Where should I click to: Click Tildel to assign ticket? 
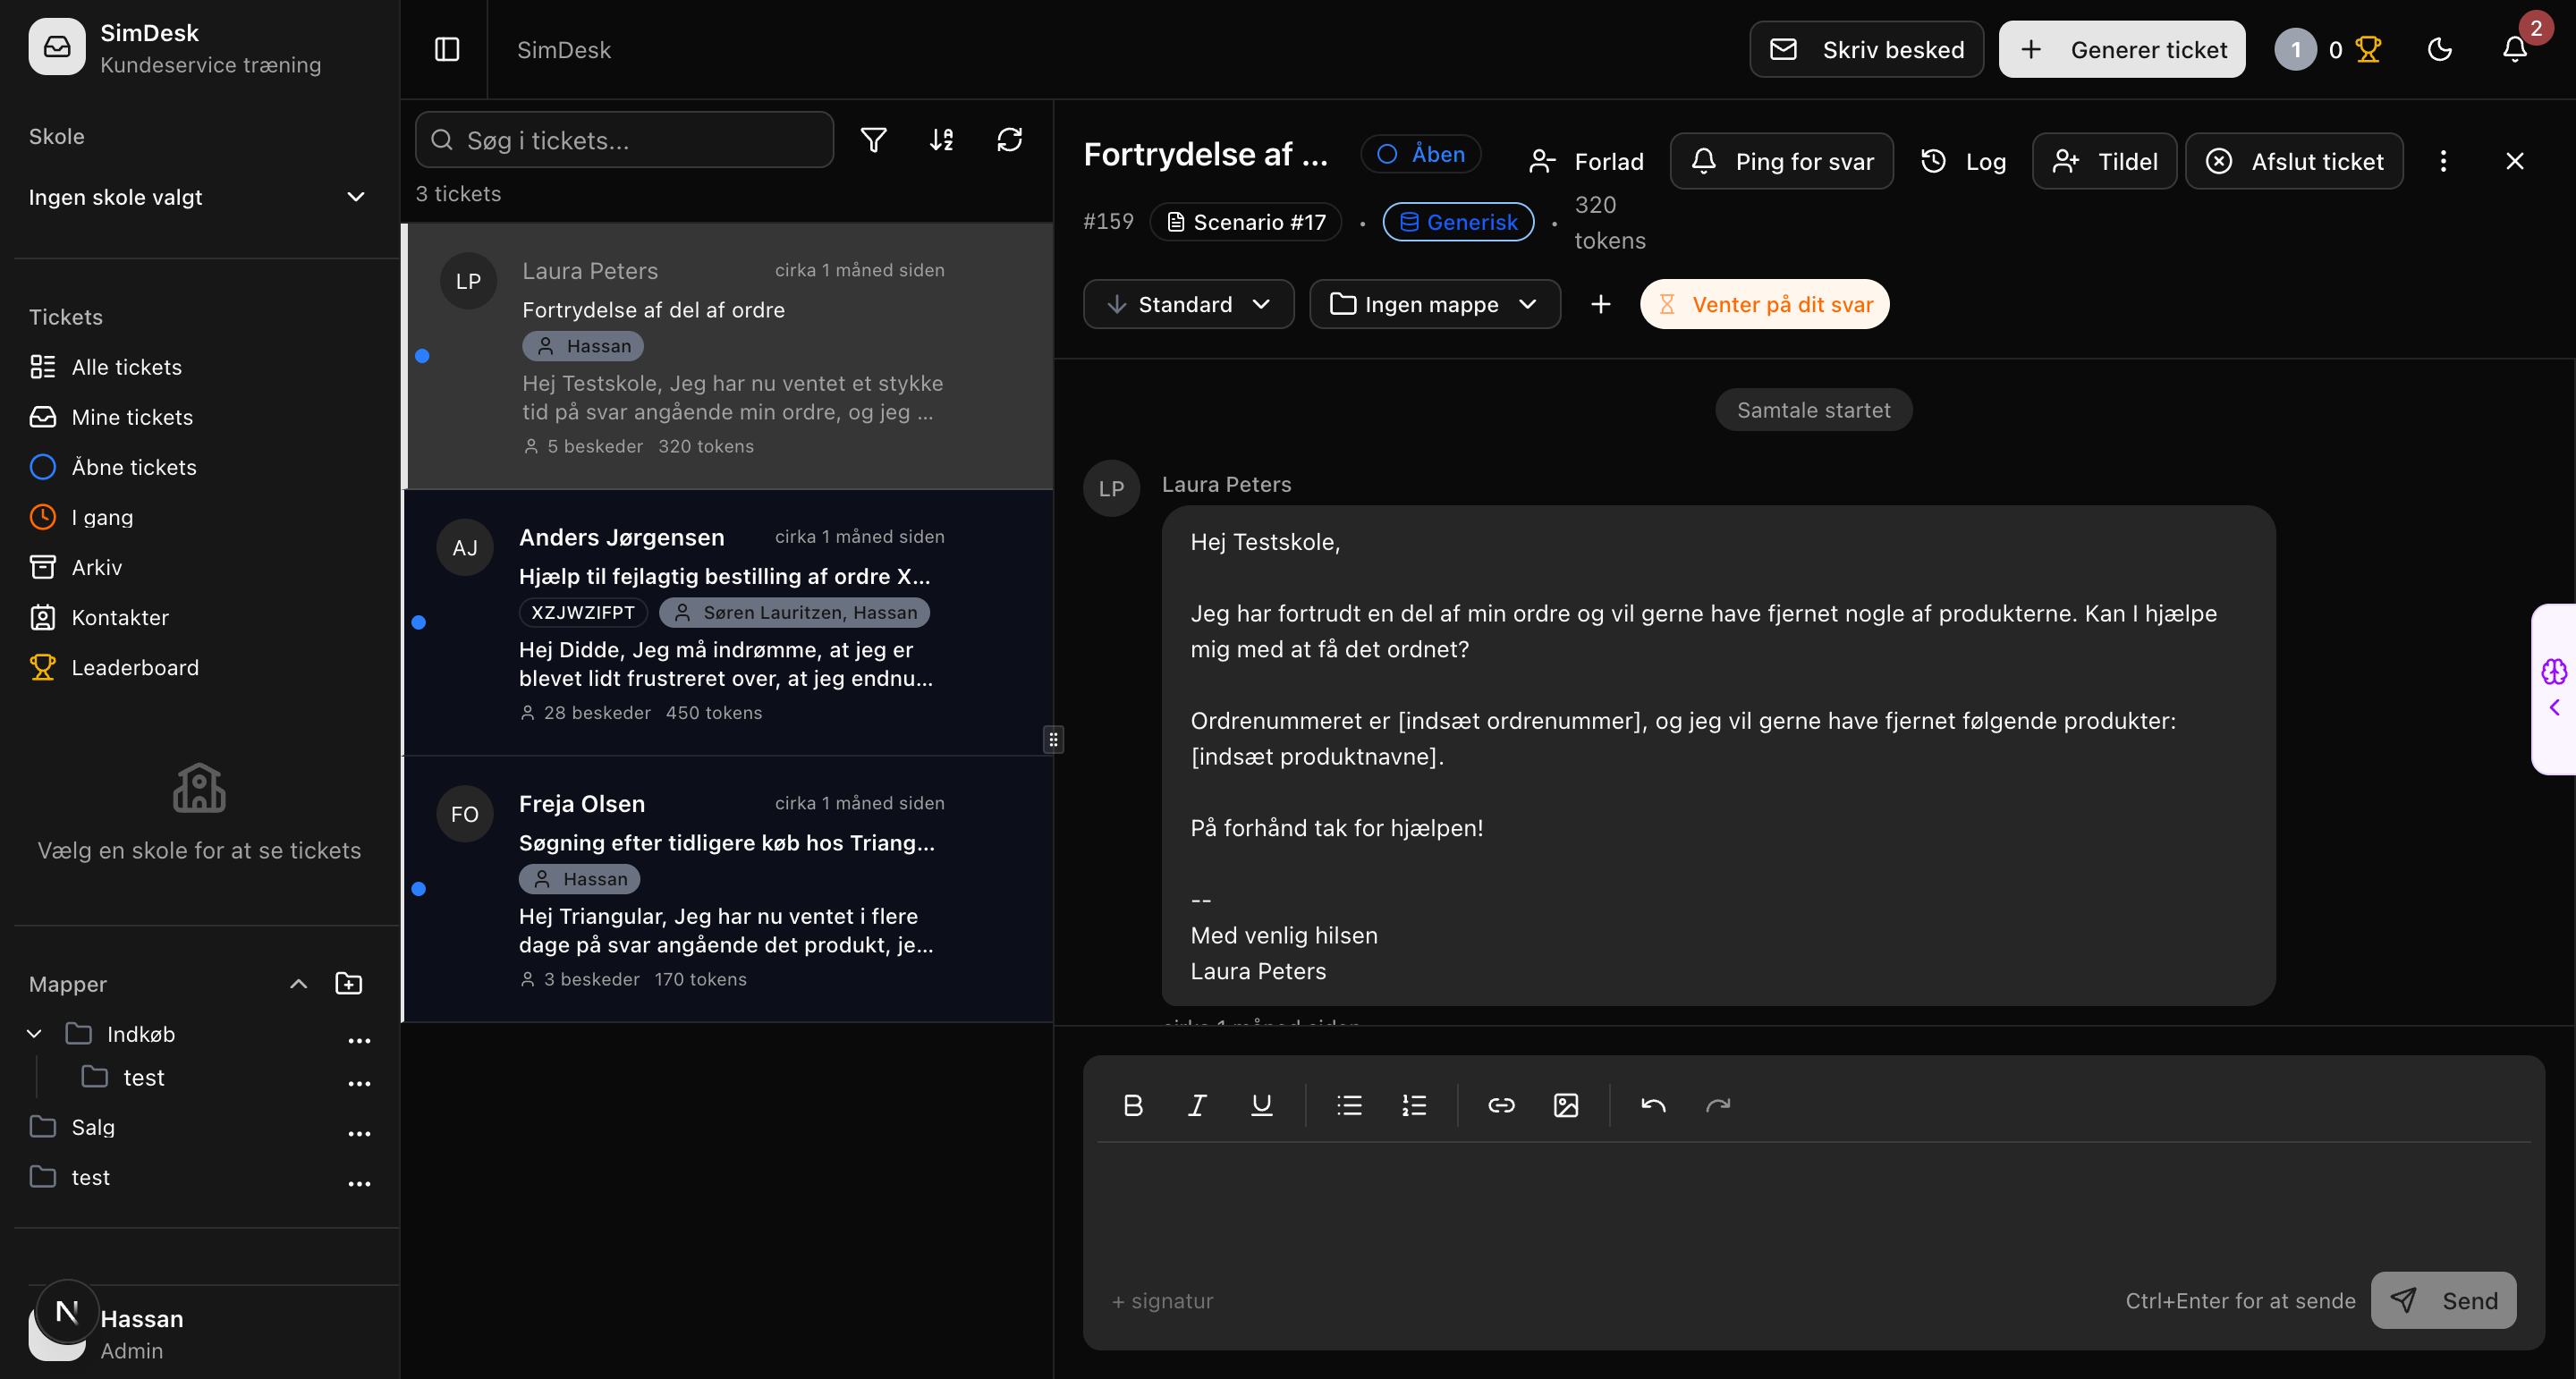2104,161
